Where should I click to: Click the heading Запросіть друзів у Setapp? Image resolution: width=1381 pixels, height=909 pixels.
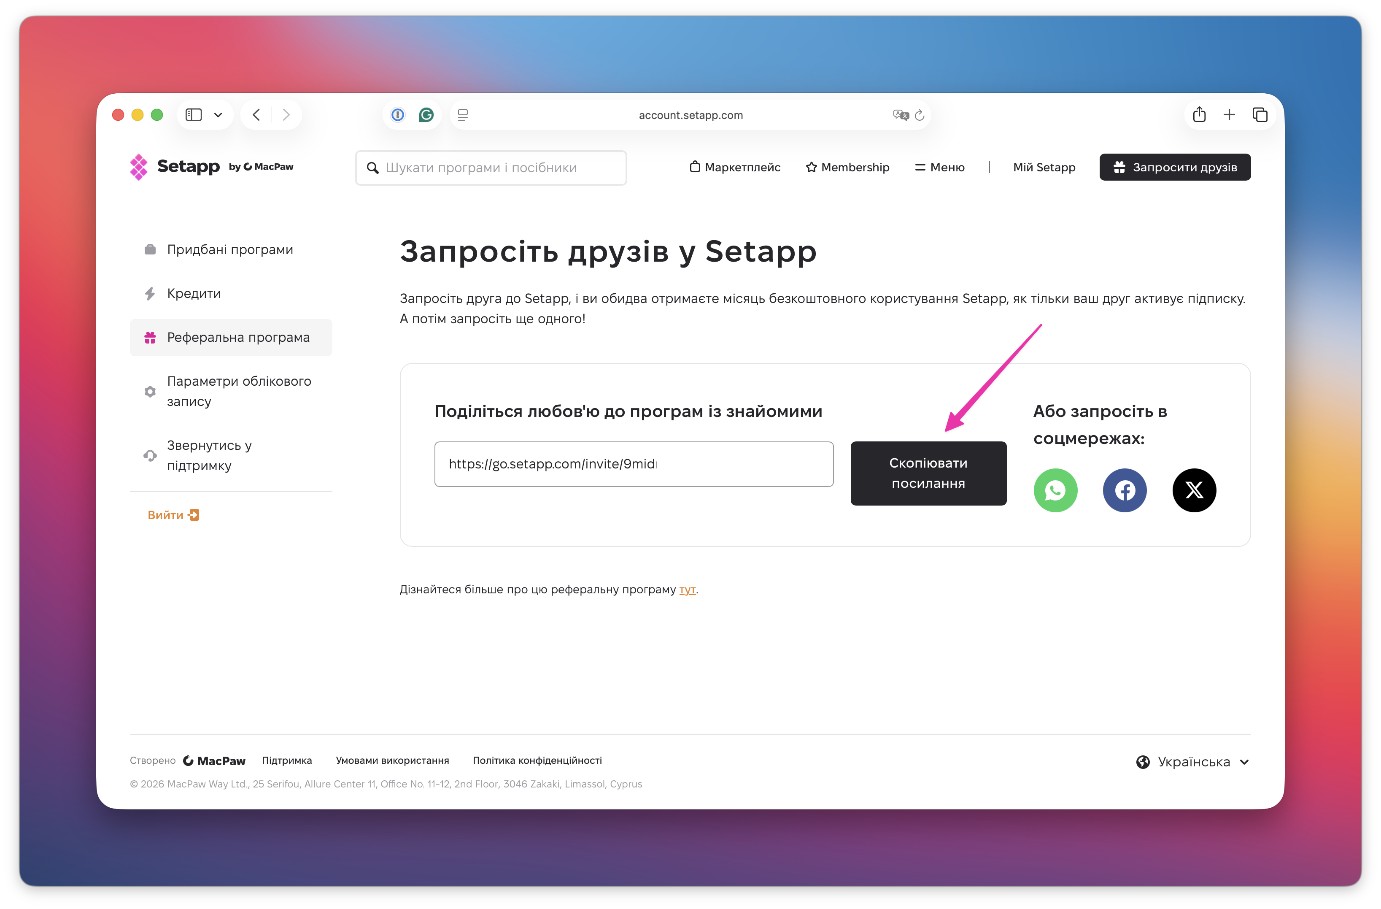click(608, 252)
